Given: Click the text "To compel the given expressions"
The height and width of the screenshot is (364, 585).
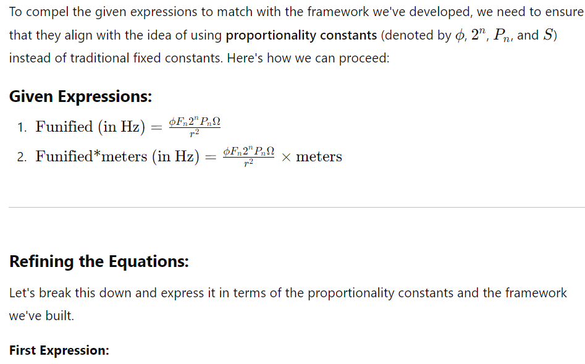Looking at the screenshot, I should click(x=103, y=12).
